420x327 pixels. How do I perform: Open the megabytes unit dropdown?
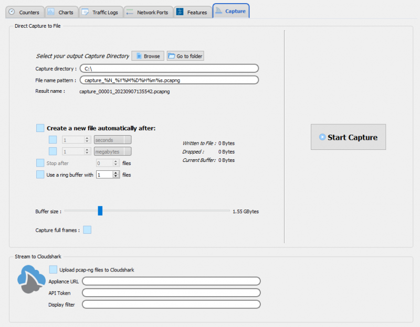112,151
